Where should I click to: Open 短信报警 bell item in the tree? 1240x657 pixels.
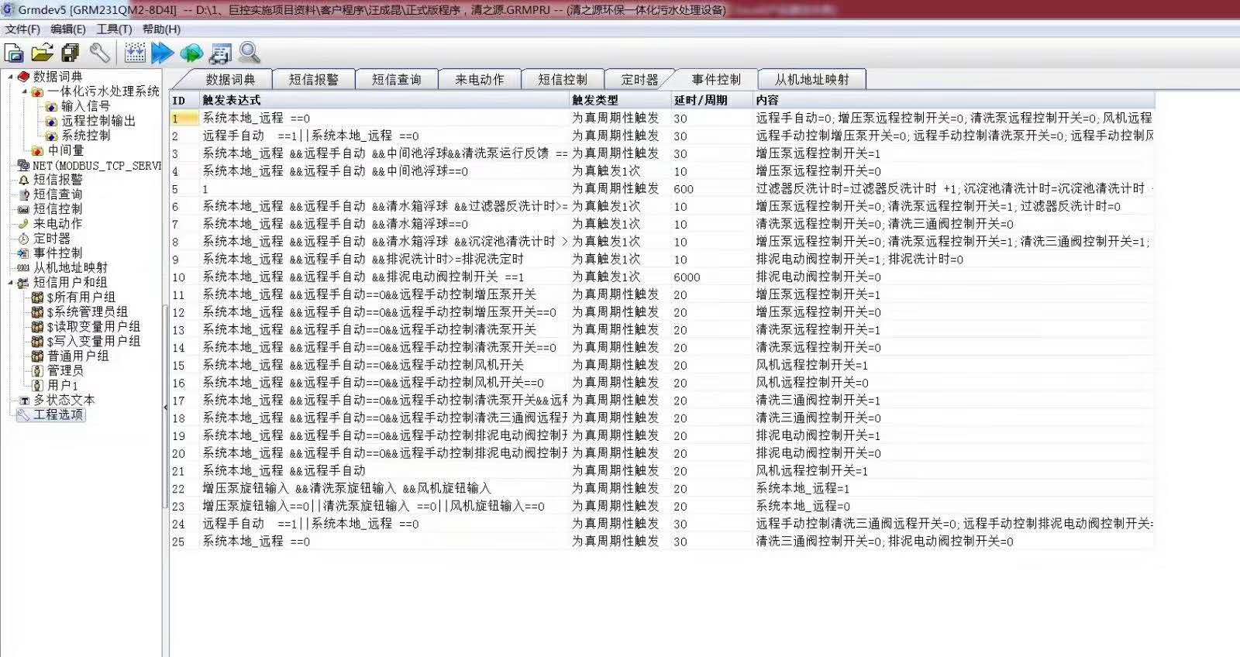[x=57, y=180]
